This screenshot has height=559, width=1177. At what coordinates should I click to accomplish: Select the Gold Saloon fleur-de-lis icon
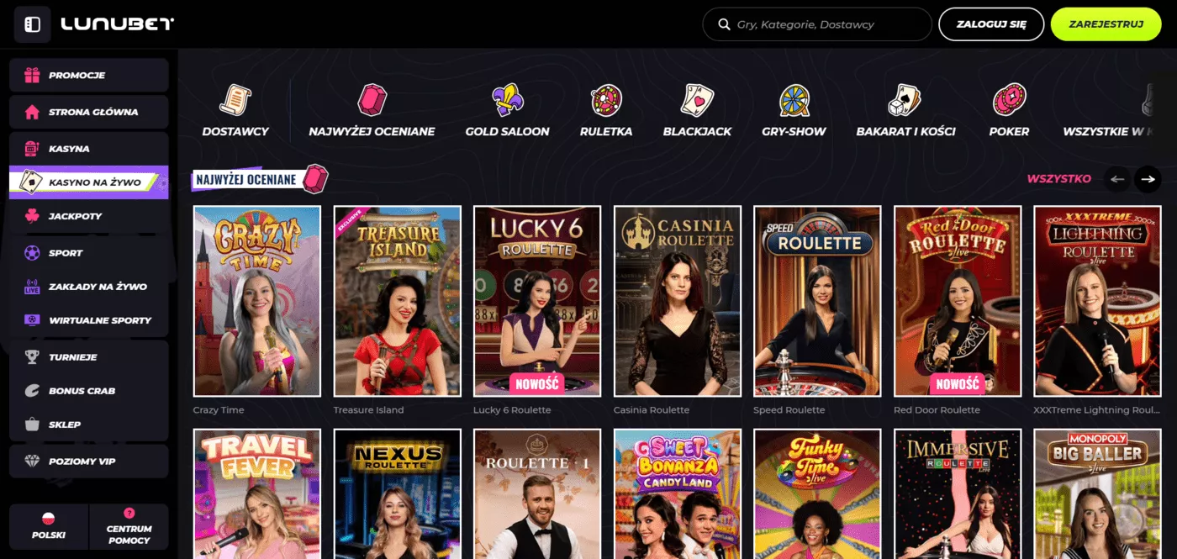[507, 100]
